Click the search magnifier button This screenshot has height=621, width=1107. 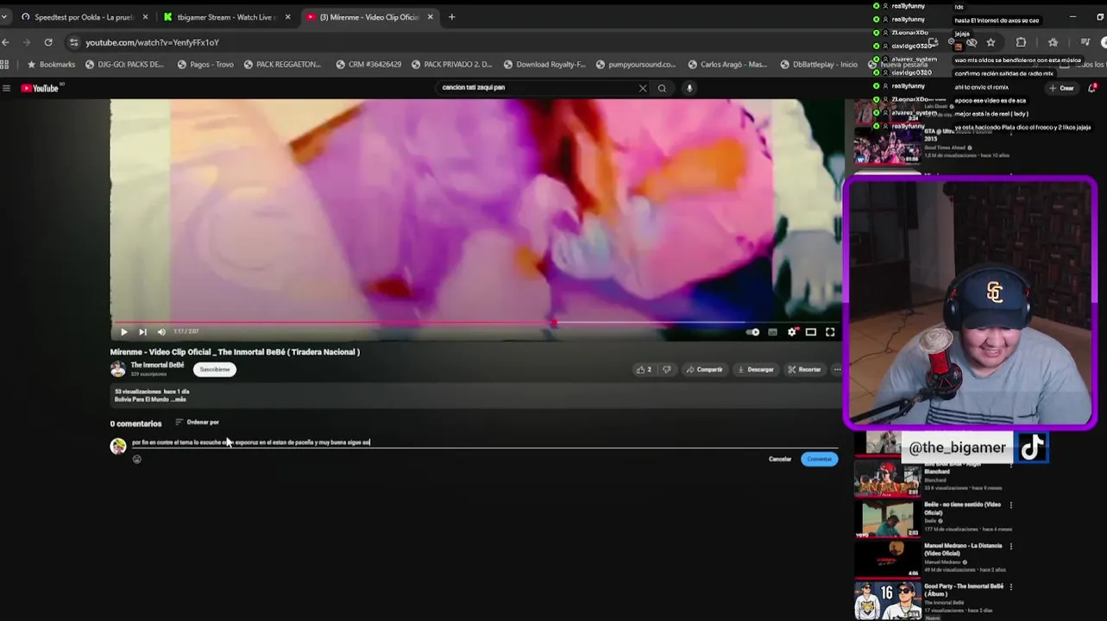662,88
